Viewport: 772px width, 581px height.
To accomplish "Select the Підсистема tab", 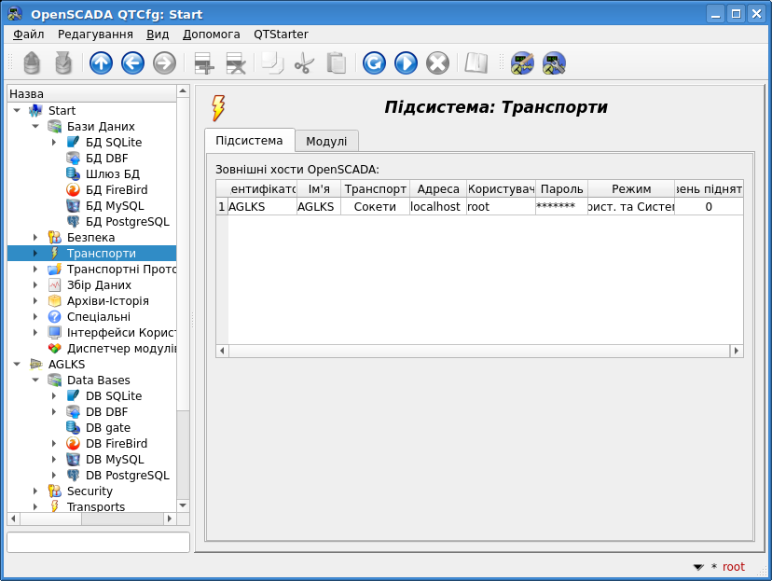I will (249, 140).
